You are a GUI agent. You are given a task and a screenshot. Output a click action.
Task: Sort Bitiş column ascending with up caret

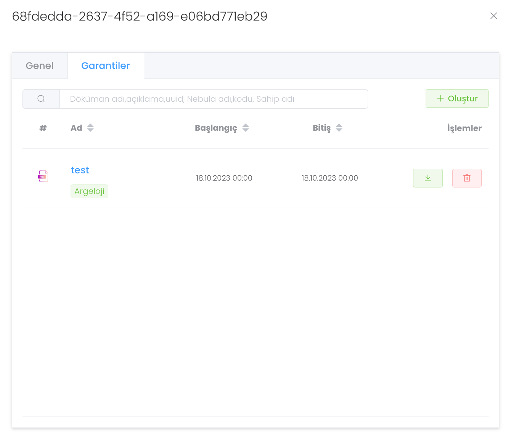click(x=339, y=125)
